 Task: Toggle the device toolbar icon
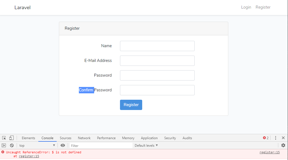11,138
